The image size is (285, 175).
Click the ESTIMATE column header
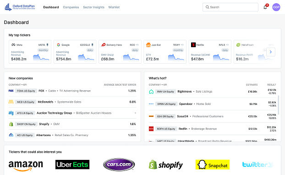click(x=252, y=85)
